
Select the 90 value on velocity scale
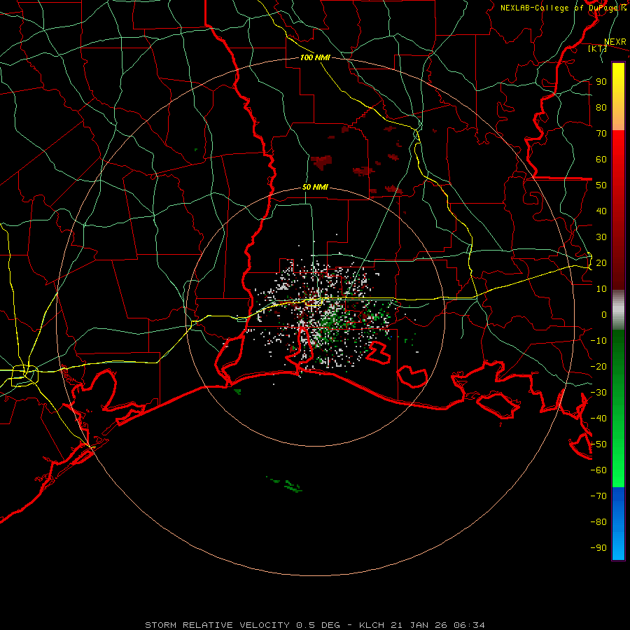coord(601,82)
